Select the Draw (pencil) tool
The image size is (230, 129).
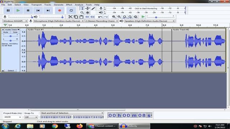[x=93, y=9]
